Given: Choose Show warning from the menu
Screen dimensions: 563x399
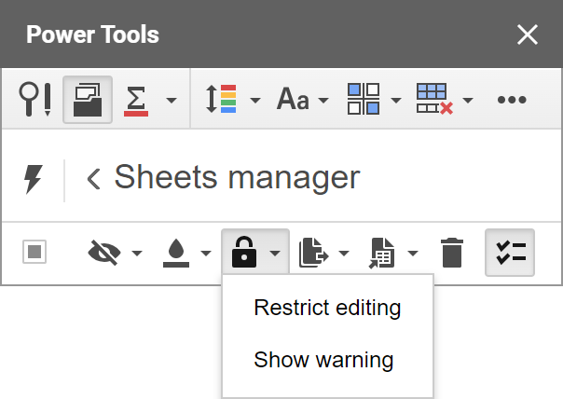Looking at the screenshot, I should coord(323,360).
